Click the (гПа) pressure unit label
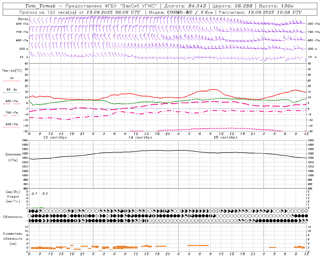Image resolution: width=321 pixels, height=256 pixels. coord(13,160)
